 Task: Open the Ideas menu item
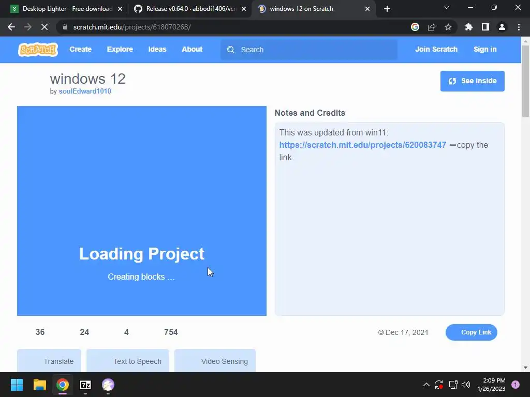point(157,49)
